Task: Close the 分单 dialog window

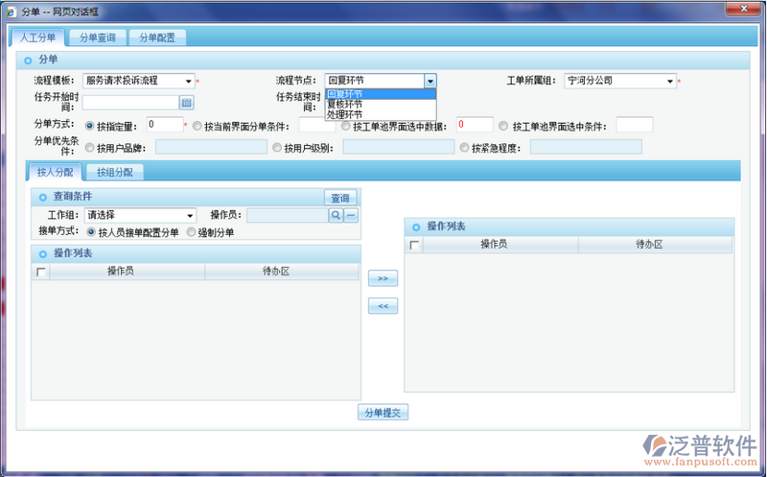Action: [x=743, y=9]
